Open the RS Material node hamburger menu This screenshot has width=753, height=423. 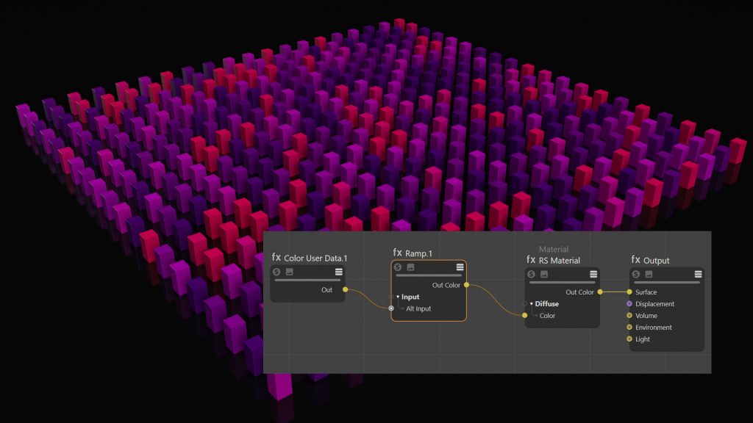593,275
